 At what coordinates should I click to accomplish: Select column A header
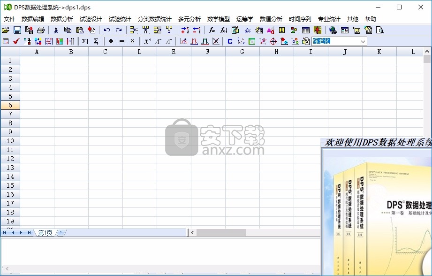pos(37,52)
